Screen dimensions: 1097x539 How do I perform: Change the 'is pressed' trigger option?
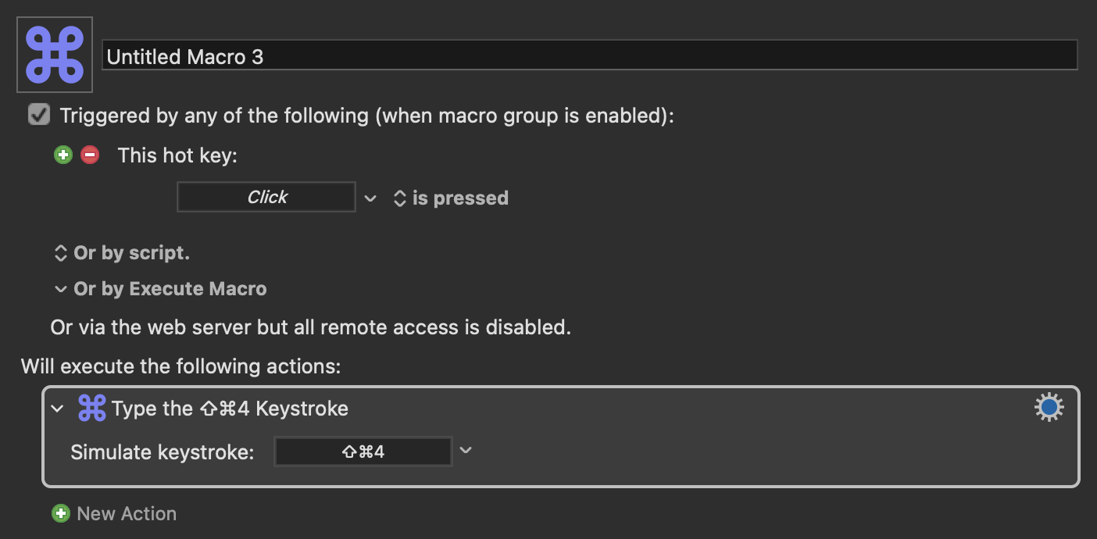pyautogui.click(x=451, y=198)
